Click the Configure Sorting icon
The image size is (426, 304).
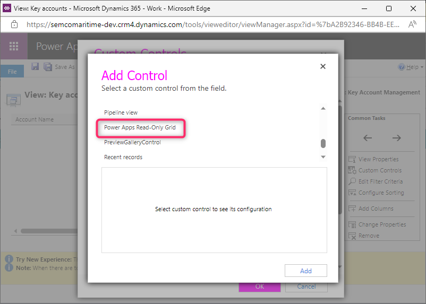pyautogui.click(x=352, y=193)
